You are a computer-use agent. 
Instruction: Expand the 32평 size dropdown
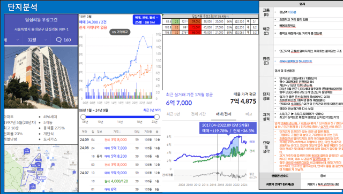click(x=37, y=40)
